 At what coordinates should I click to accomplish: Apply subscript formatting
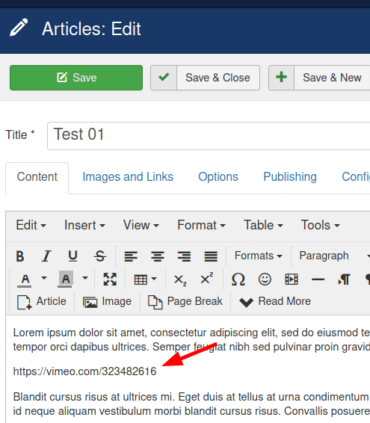coord(180,280)
